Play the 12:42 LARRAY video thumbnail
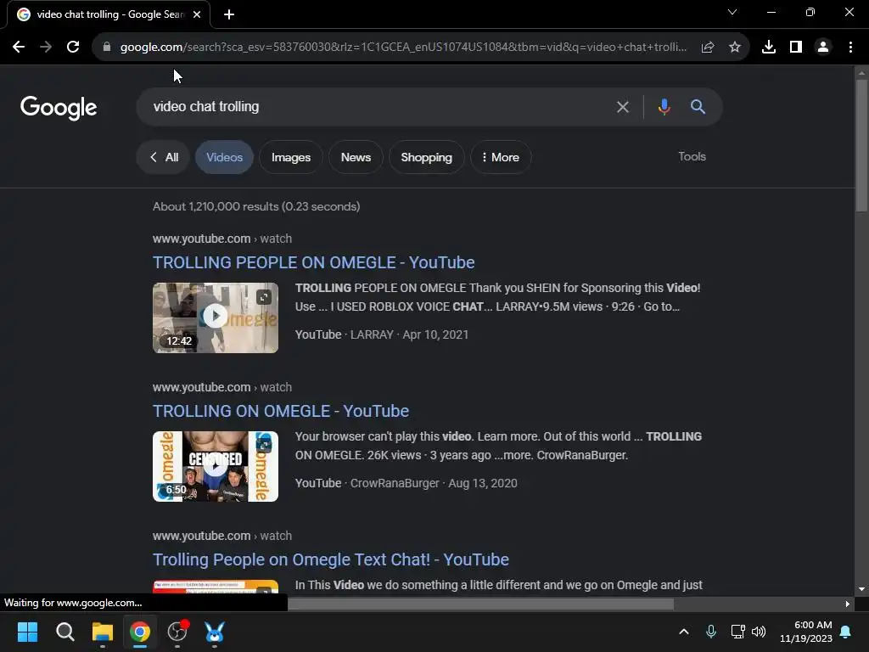 pyautogui.click(x=216, y=318)
